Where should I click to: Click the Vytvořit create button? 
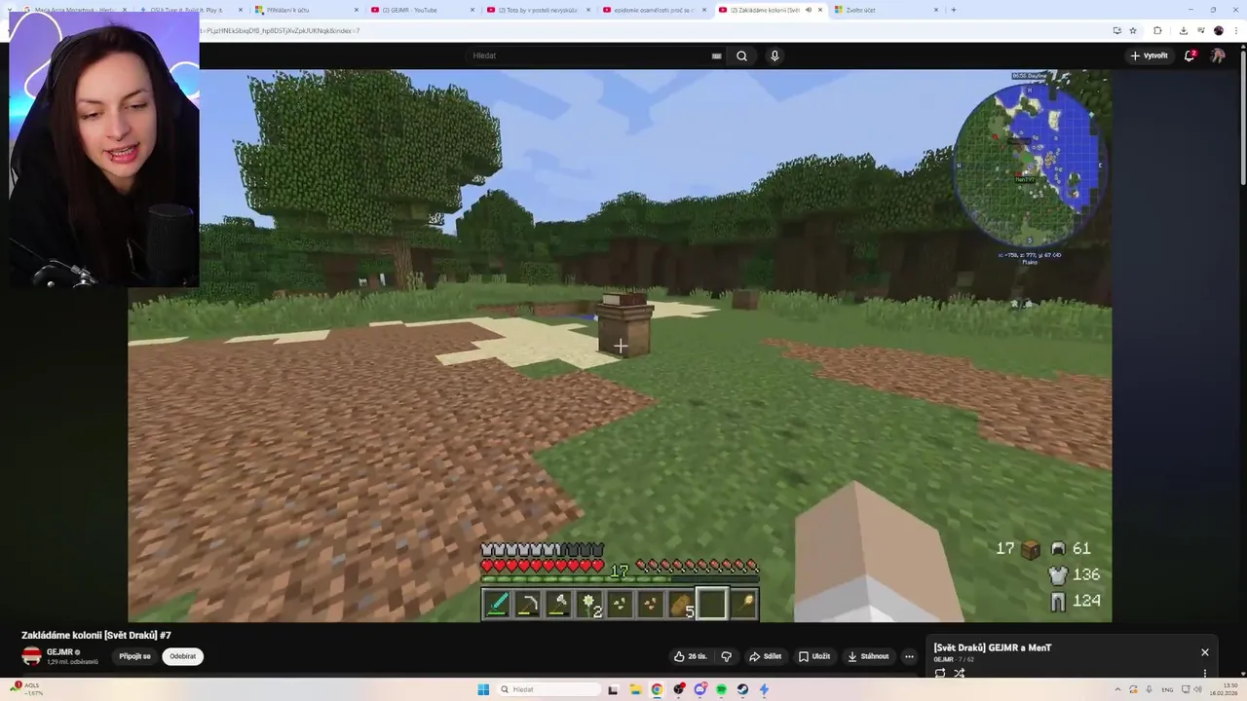point(1149,55)
